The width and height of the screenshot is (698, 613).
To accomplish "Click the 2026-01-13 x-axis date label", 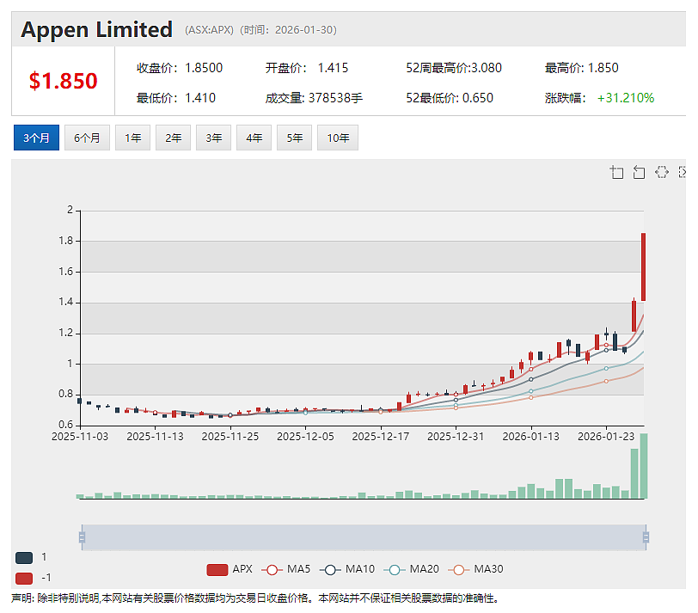I will tap(530, 437).
